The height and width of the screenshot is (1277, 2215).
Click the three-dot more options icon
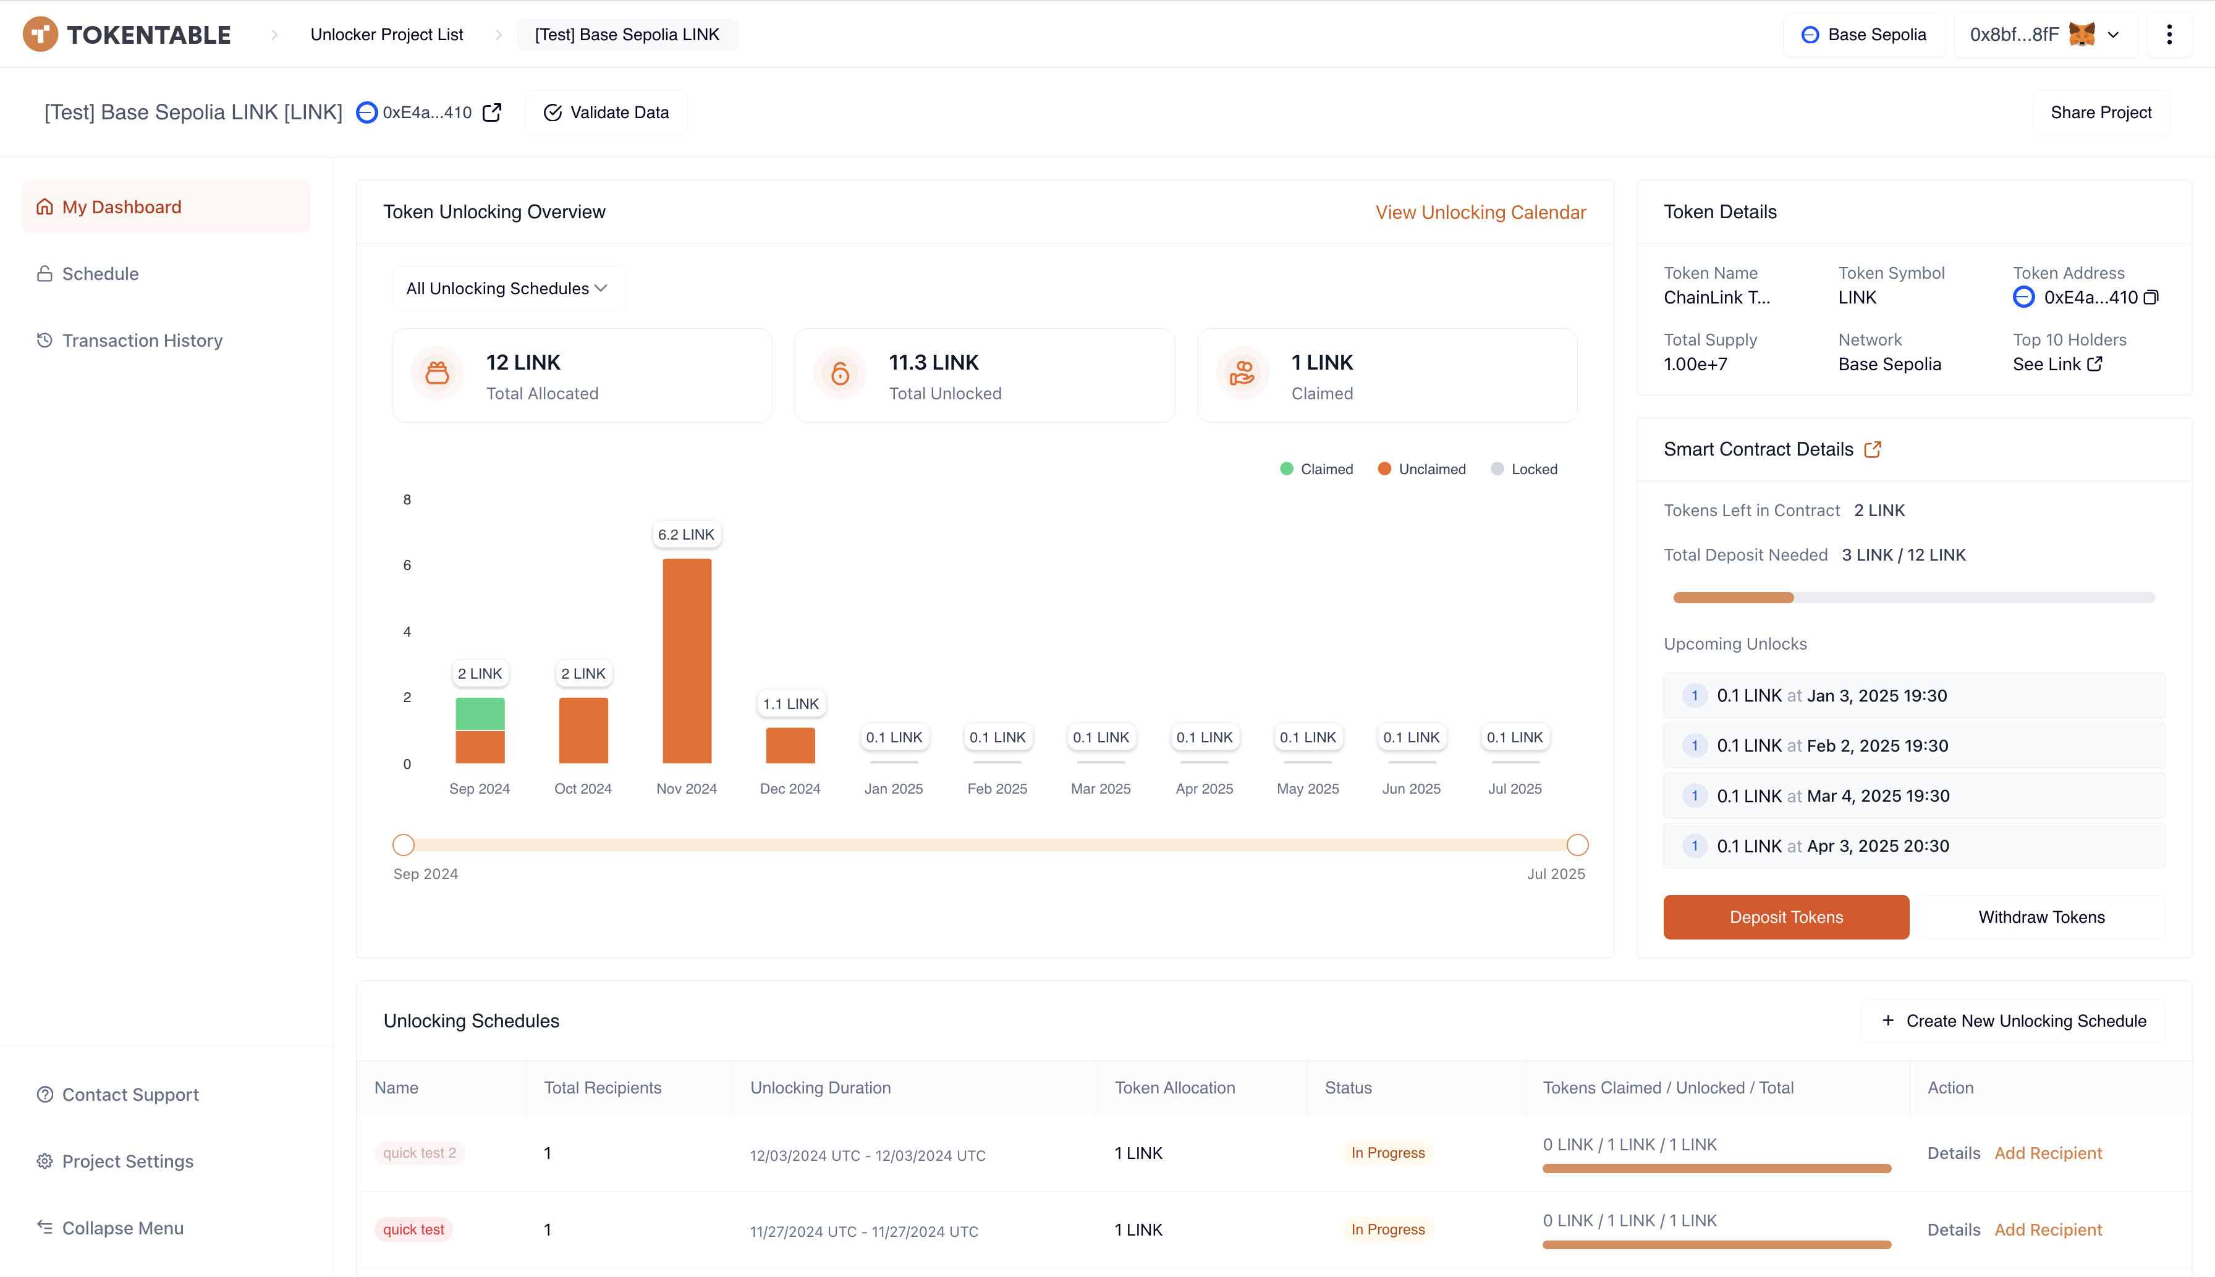click(2169, 34)
